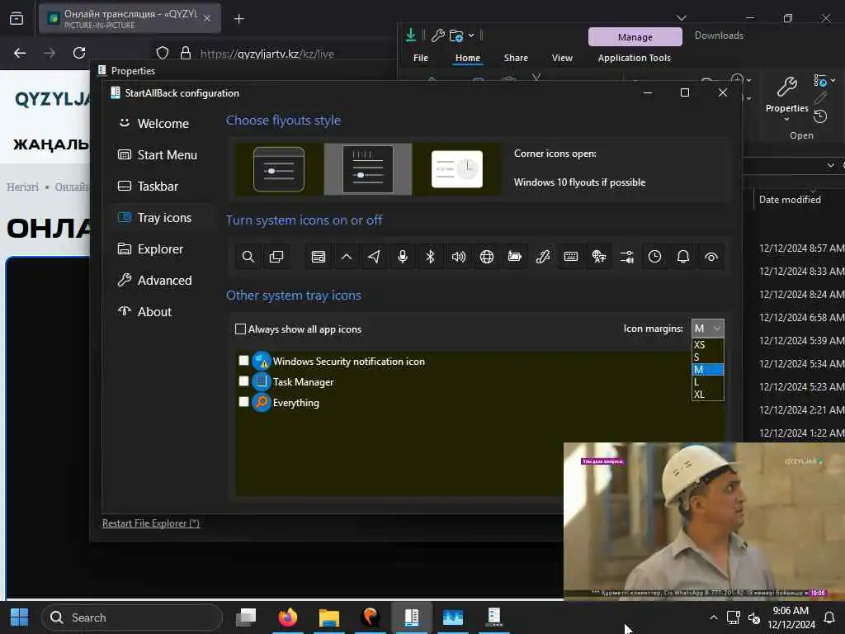Show hidden tray icons chevron on taskbar
The image size is (845, 634).
[714, 617]
